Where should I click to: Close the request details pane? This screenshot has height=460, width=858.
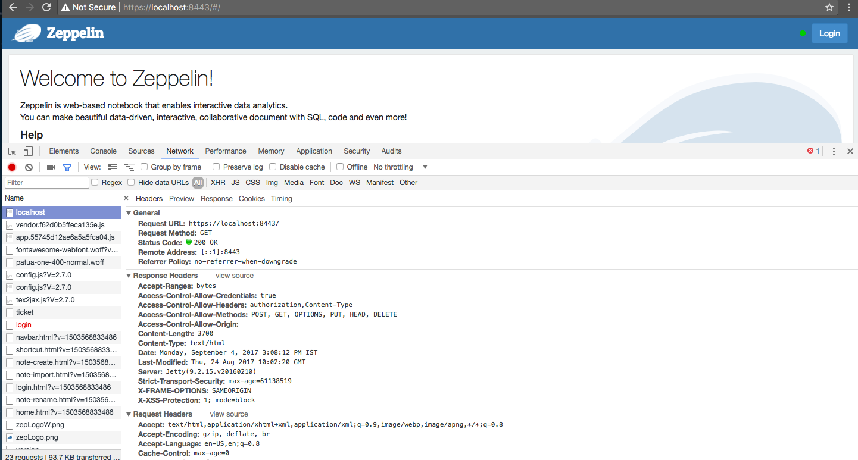[x=126, y=198]
